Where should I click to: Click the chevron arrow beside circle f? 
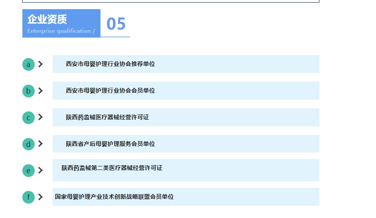pyautogui.click(x=40, y=197)
